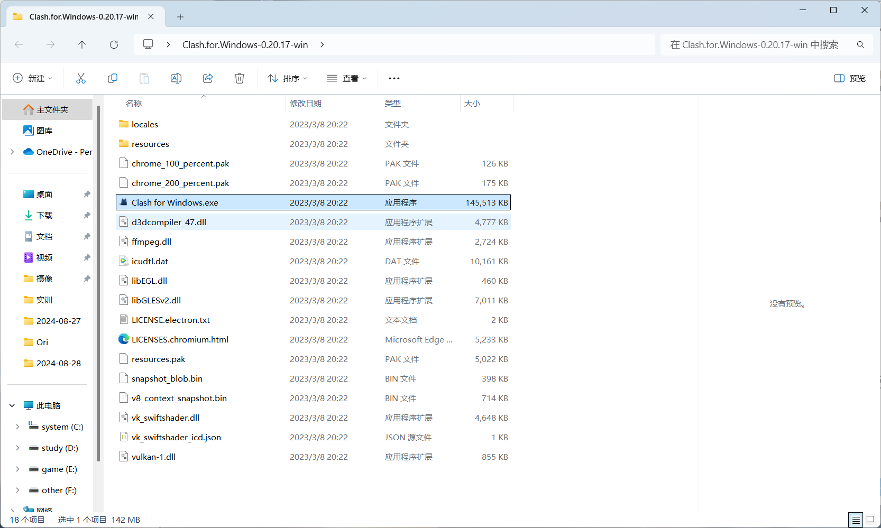Click the Copy icon in toolbar
The height and width of the screenshot is (528, 881).
click(x=113, y=78)
